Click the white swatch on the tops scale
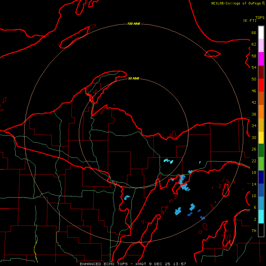Image resolution: width=266 pixels, height=266 pixels. point(261,33)
